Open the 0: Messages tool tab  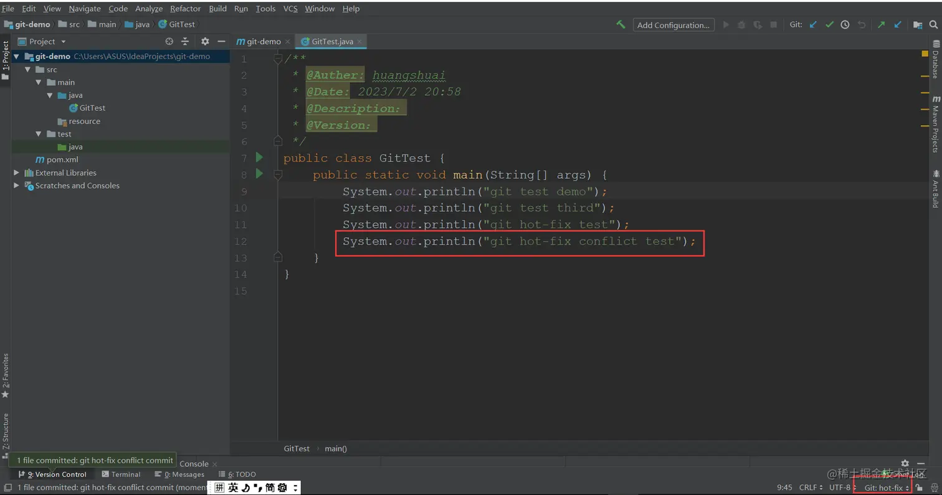(x=179, y=474)
